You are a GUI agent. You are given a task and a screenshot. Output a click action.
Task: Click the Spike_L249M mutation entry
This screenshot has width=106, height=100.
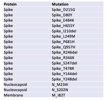pos(63,36)
